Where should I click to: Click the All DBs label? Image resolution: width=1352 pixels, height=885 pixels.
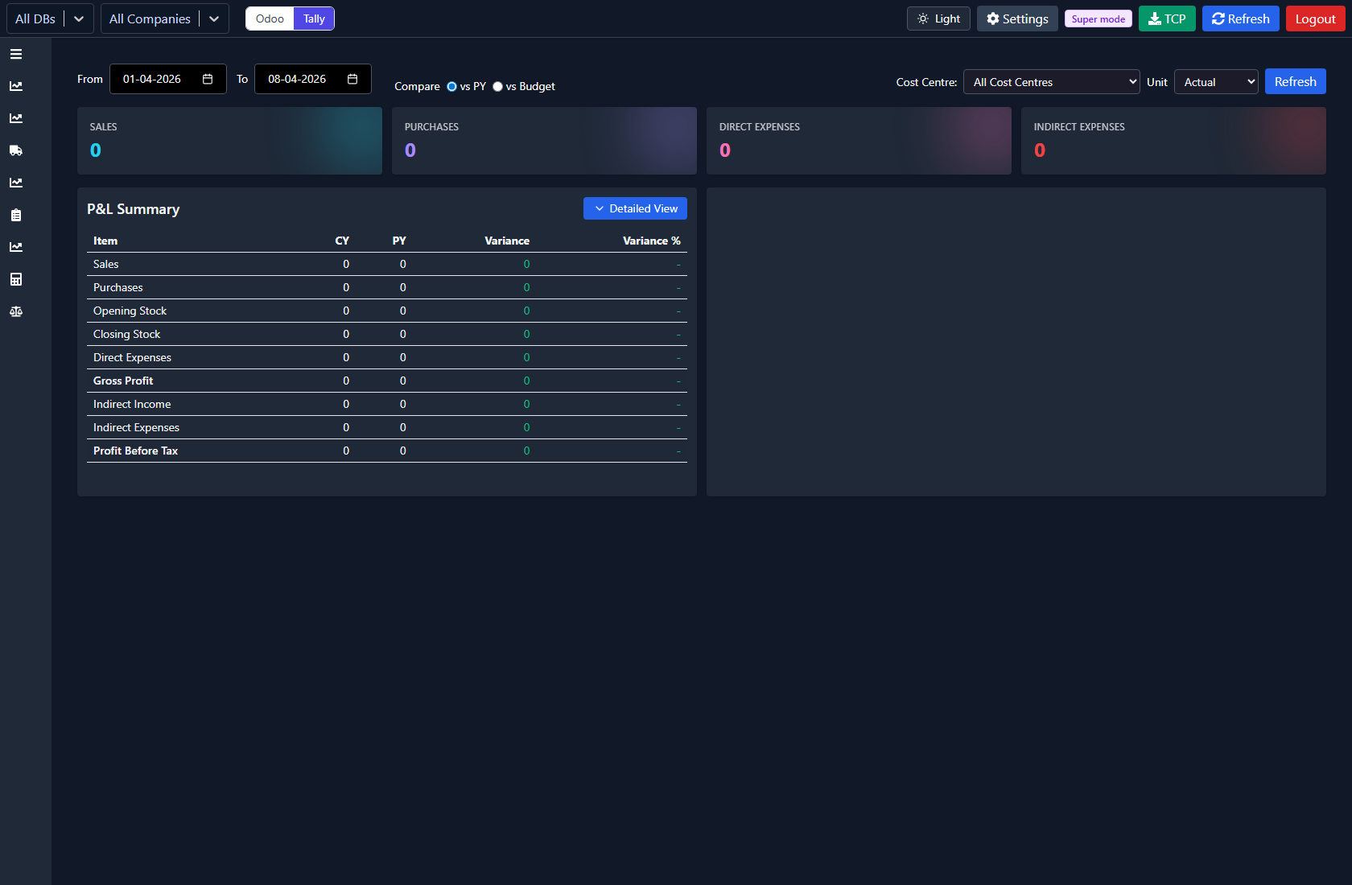click(x=35, y=19)
